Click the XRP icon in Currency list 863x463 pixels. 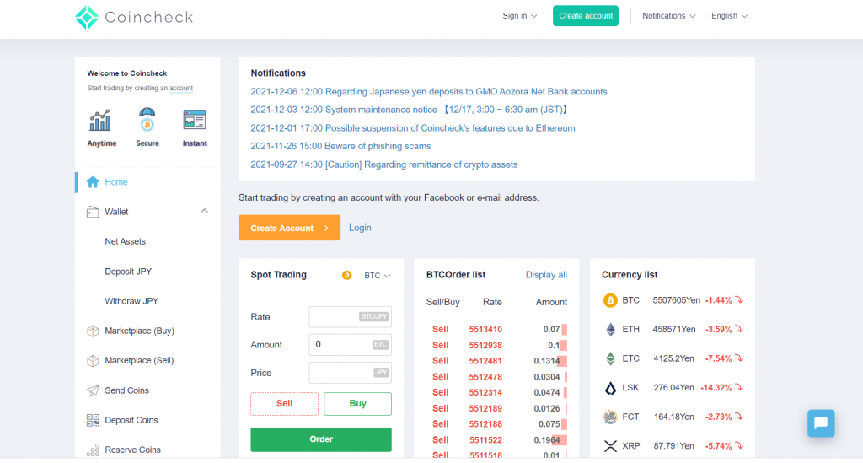[610, 446]
